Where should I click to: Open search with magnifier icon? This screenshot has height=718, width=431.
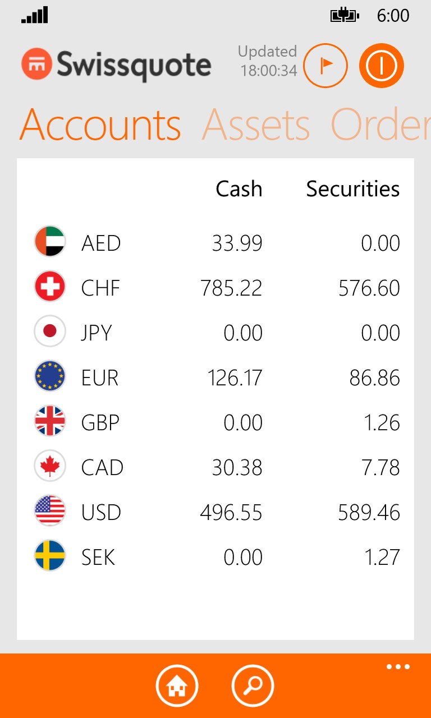pos(253,685)
